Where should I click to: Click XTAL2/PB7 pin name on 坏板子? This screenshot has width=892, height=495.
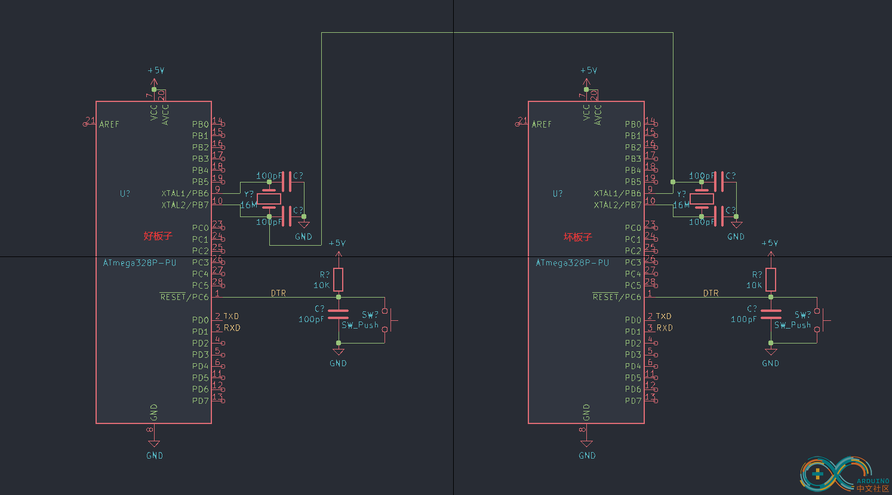tap(617, 205)
